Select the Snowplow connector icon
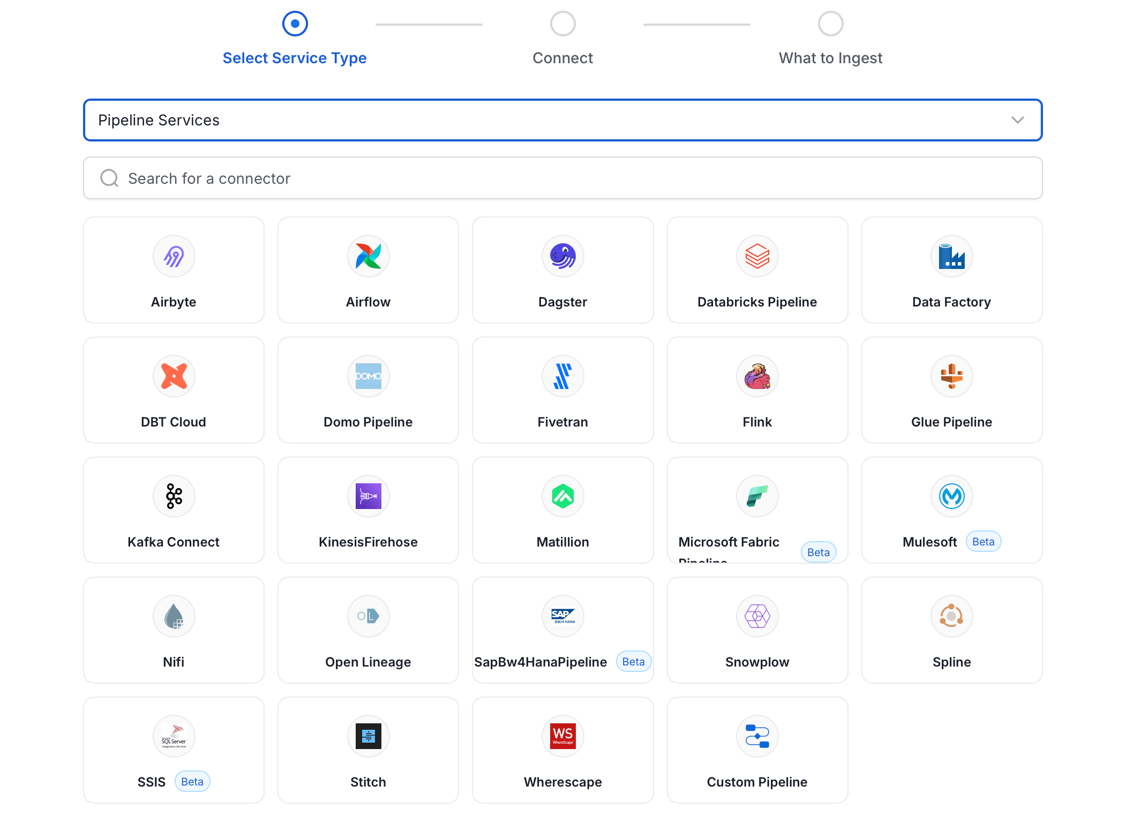Viewport: 1126px width, 823px height. (x=757, y=616)
